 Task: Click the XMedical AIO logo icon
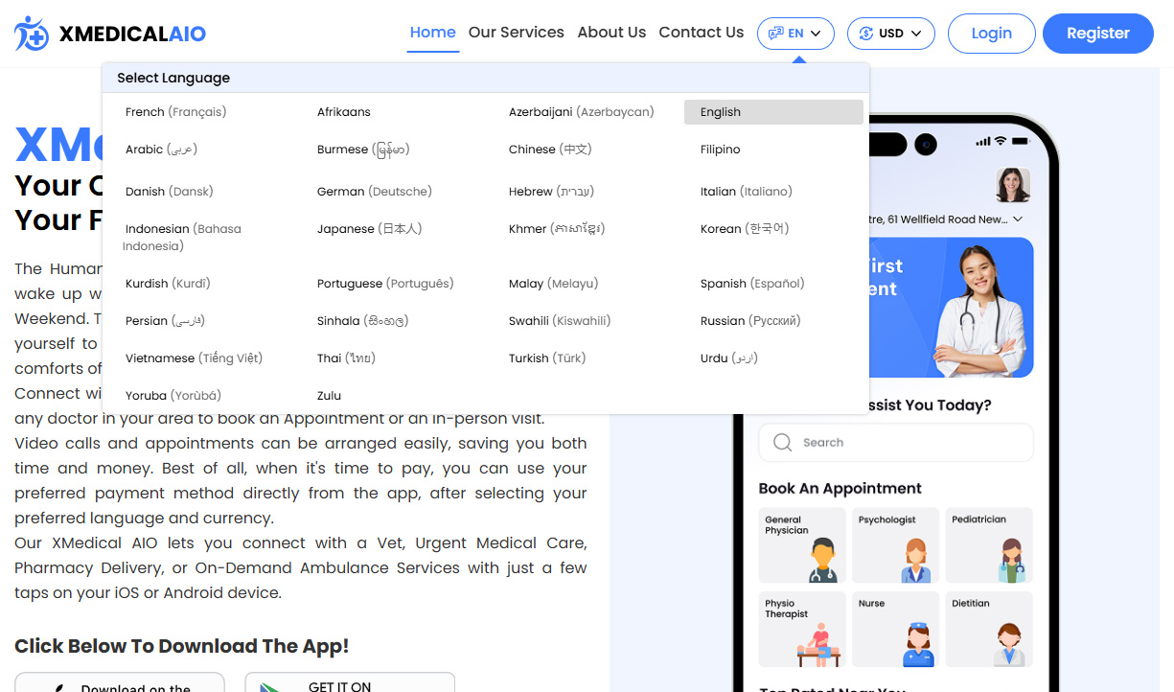tap(31, 34)
